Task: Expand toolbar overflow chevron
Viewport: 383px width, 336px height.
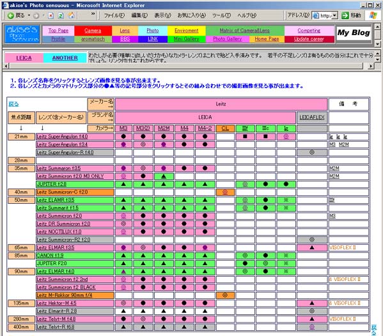Action: click(x=93, y=13)
